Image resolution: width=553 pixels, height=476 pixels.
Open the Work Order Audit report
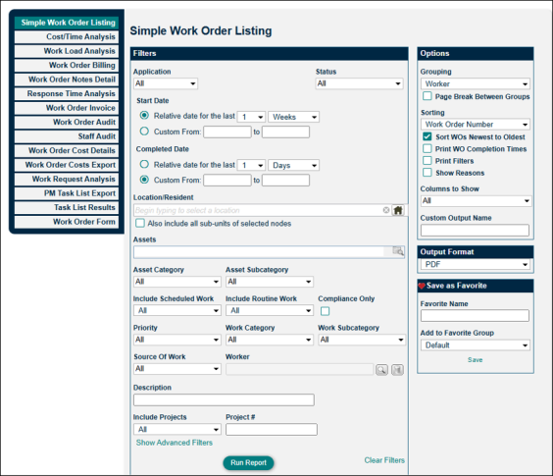(67, 122)
